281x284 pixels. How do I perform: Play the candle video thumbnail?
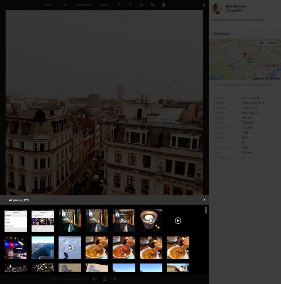pos(151,220)
